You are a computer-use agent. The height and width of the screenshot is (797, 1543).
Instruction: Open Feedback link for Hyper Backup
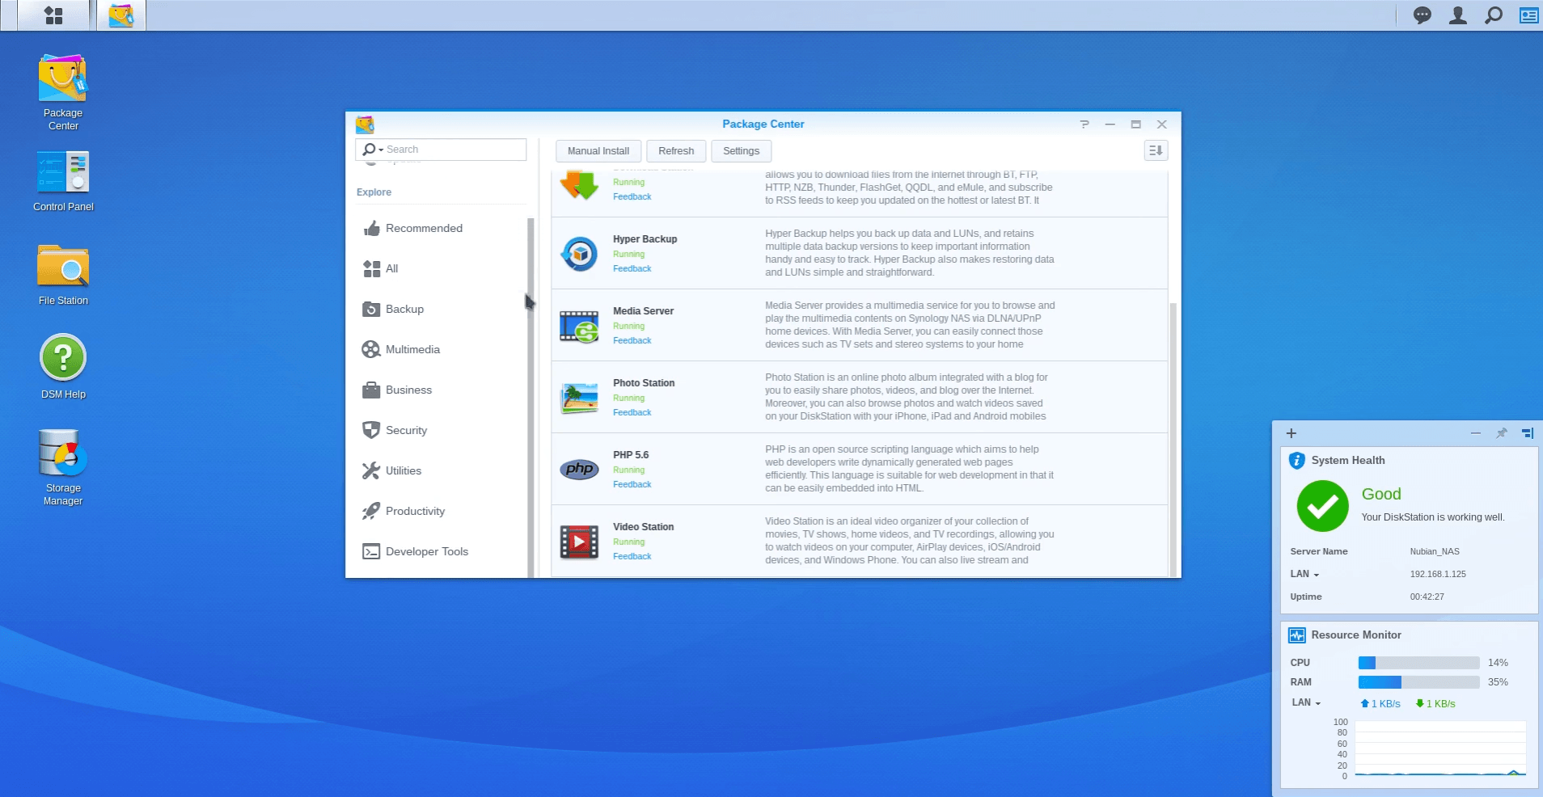point(632,268)
